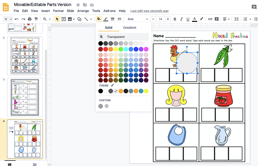Image resolution: width=258 pixels, height=166 pixels.
Task: Click the presentation title Movable/Editable Parts Version
Action: pyautogui.click(x=43, y=5)
